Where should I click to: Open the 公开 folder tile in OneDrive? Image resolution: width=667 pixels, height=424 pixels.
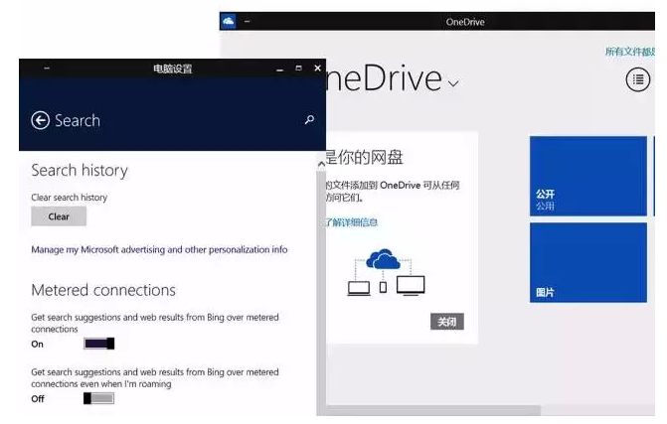[588, 176]
